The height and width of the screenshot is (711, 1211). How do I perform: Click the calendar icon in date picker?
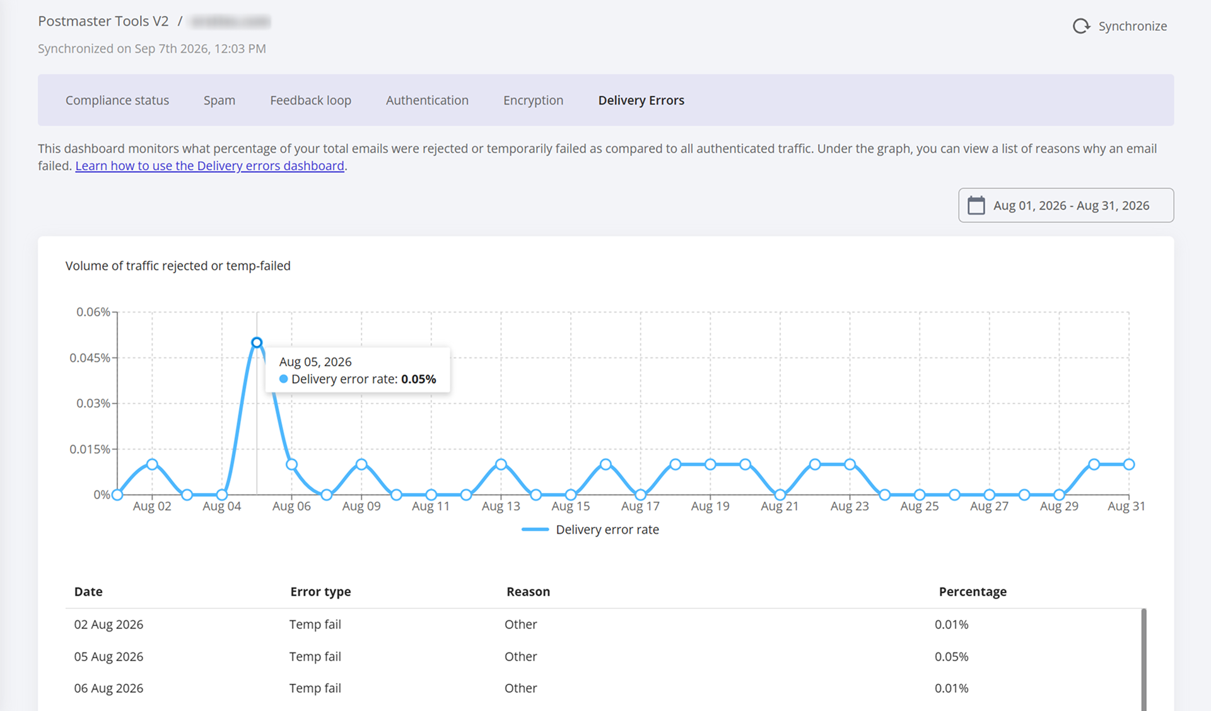tap(976, 205)
